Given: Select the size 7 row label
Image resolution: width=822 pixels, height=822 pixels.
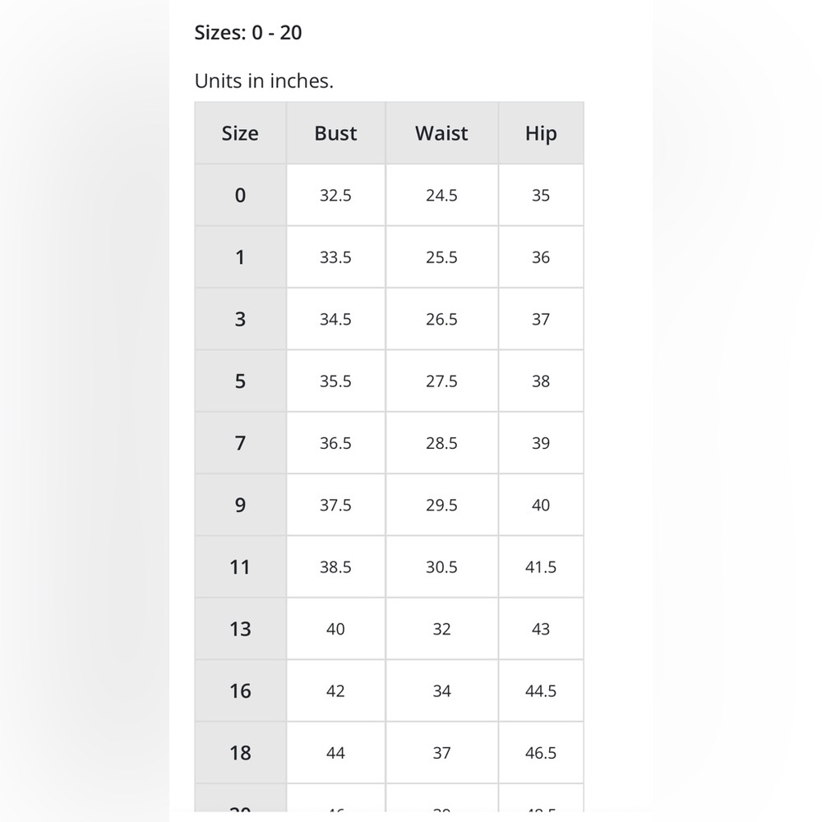Looking at the screenshot, I should point(240,443).
